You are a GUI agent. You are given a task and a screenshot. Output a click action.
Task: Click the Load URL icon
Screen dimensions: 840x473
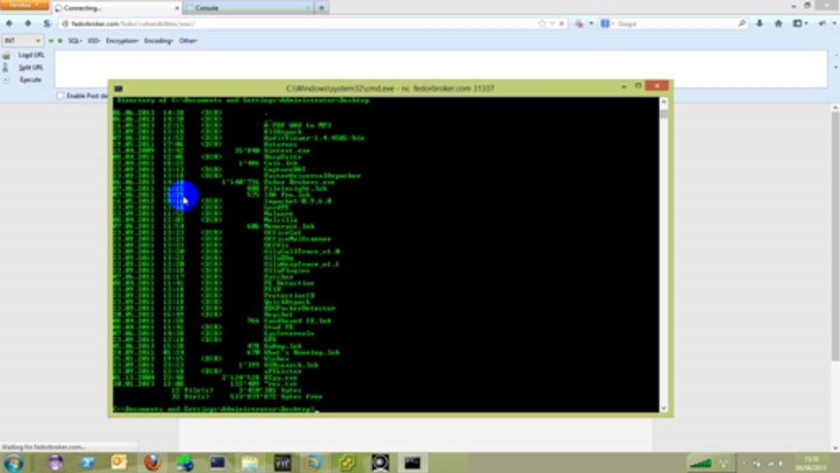point(6,56)
